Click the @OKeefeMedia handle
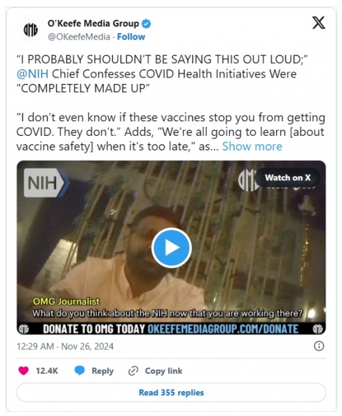This screenshot has height=416, width=342. (79, 37)
